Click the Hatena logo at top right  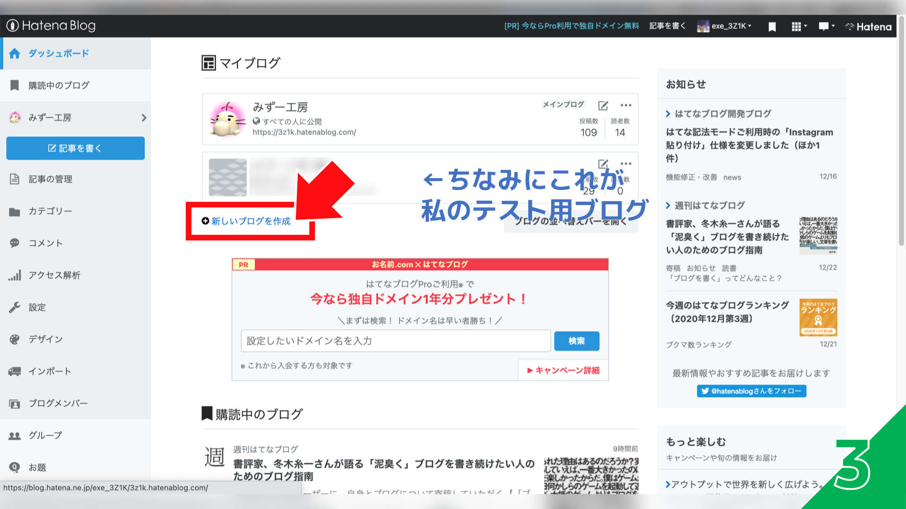(868, 27)
